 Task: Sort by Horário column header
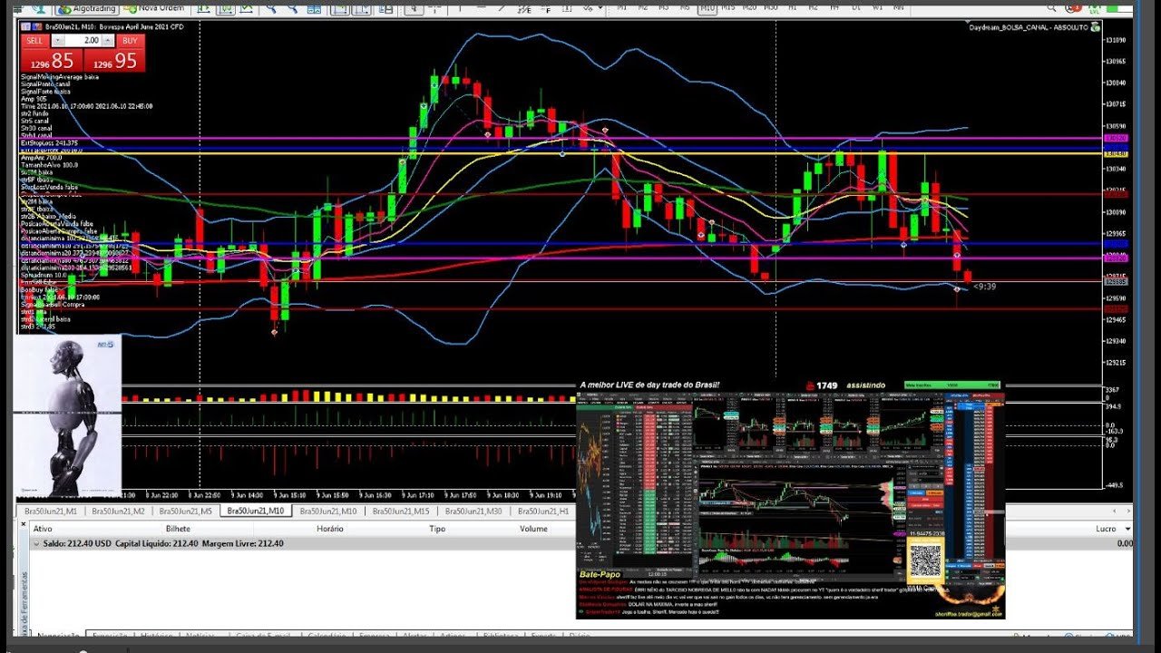coord(329,529)
